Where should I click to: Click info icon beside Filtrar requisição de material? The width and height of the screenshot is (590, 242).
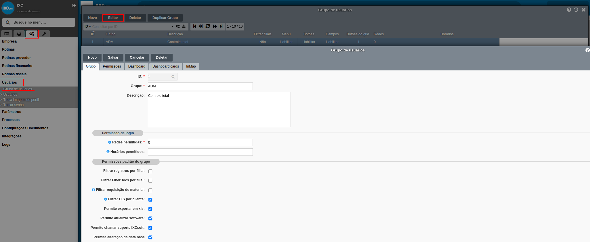[93, 190]
